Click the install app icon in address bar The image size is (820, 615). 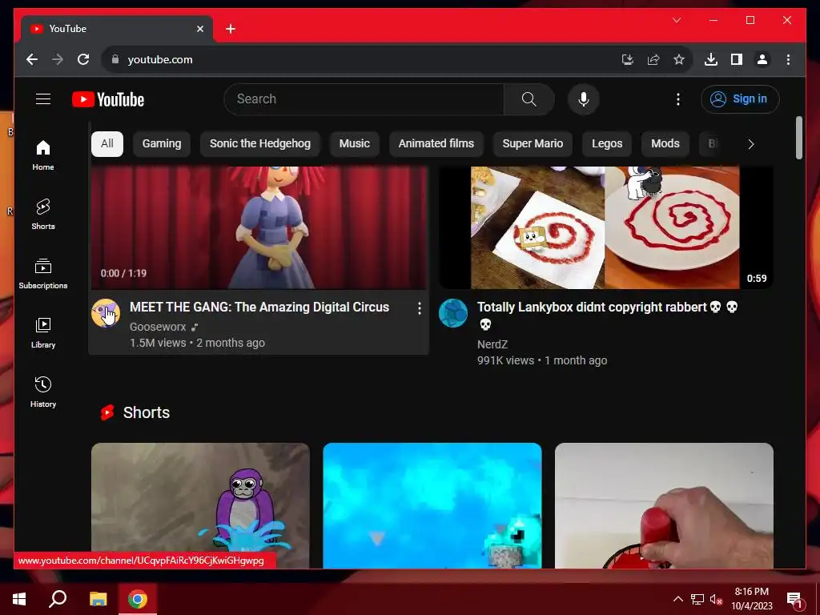628,59
